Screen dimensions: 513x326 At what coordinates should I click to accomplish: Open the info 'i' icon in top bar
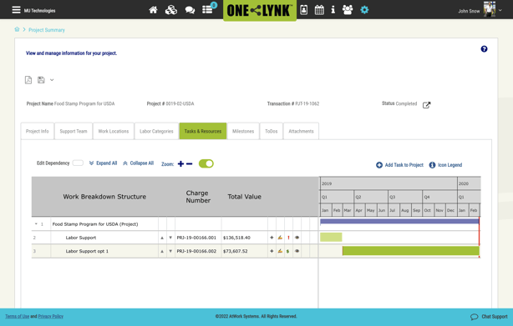[x=333, y=10]
